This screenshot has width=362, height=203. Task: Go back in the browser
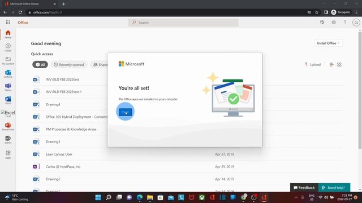(5, 12)
